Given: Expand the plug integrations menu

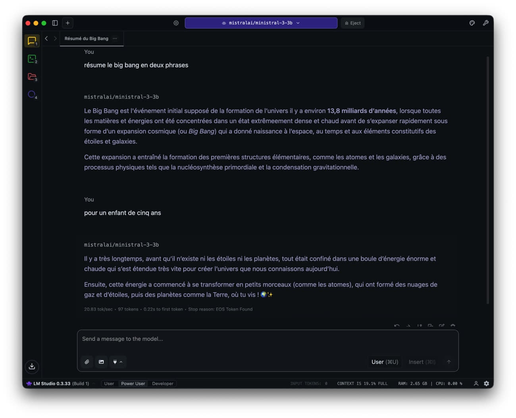Looking at the screenshot, I should click(117, 362).
